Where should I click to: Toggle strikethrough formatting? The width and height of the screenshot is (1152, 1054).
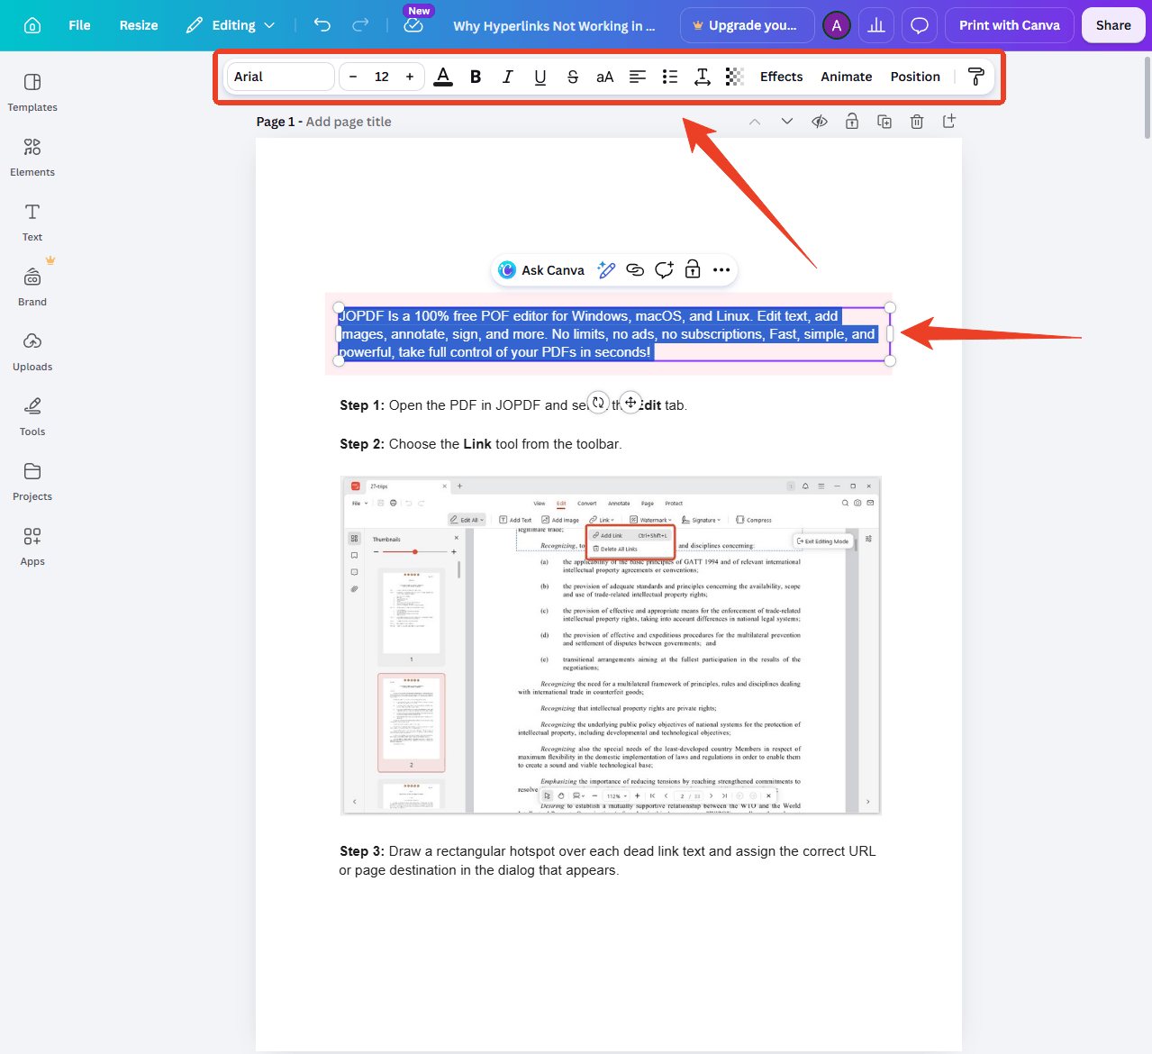click(x=573, y=77)
